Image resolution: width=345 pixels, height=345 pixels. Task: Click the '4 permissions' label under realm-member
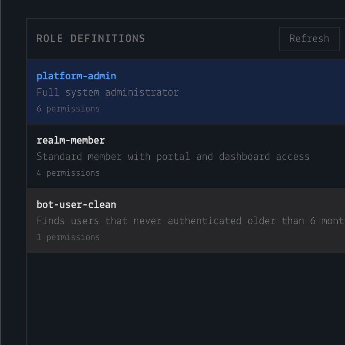click(68, 173)
